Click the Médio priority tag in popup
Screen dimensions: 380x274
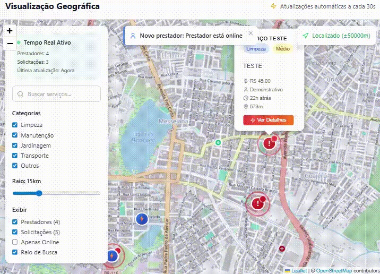282,49
